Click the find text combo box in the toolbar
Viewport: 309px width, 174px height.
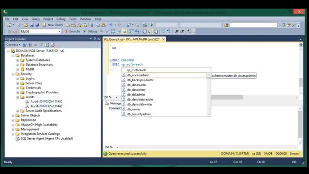(x=253, y=25)
